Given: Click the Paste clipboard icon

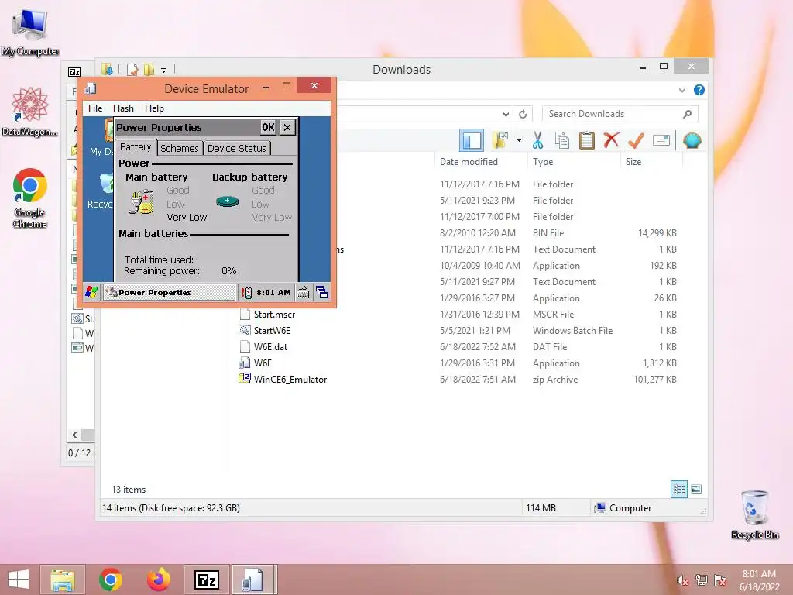Looking at the screenshot, I should coord(587,140).
